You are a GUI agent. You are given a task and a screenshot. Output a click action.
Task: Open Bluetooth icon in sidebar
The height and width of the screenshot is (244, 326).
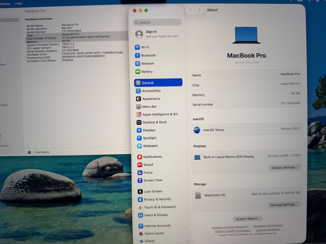point(137,55)
